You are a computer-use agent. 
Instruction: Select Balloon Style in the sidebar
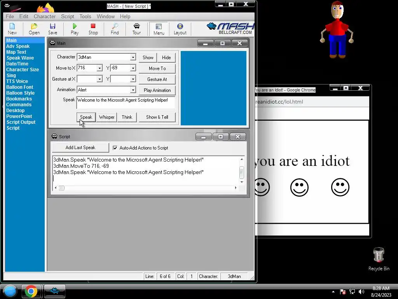click(20, 93)
